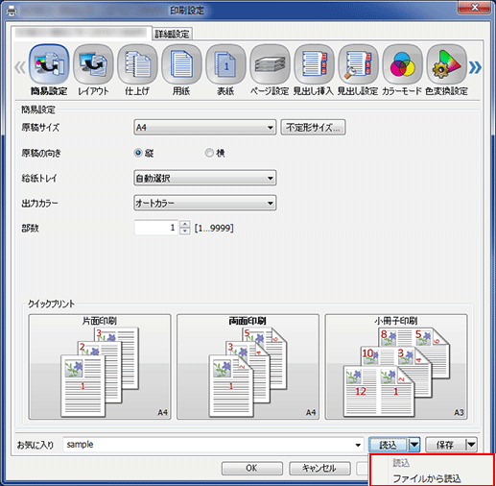The image size is (496, 486).
Task: Click the キャンセル button
Action: click(x=319, y=468)
